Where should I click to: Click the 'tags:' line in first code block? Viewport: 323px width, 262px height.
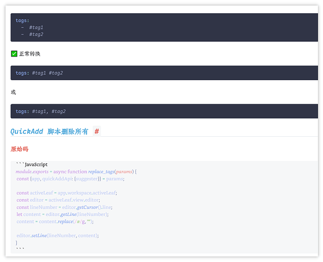23,20
